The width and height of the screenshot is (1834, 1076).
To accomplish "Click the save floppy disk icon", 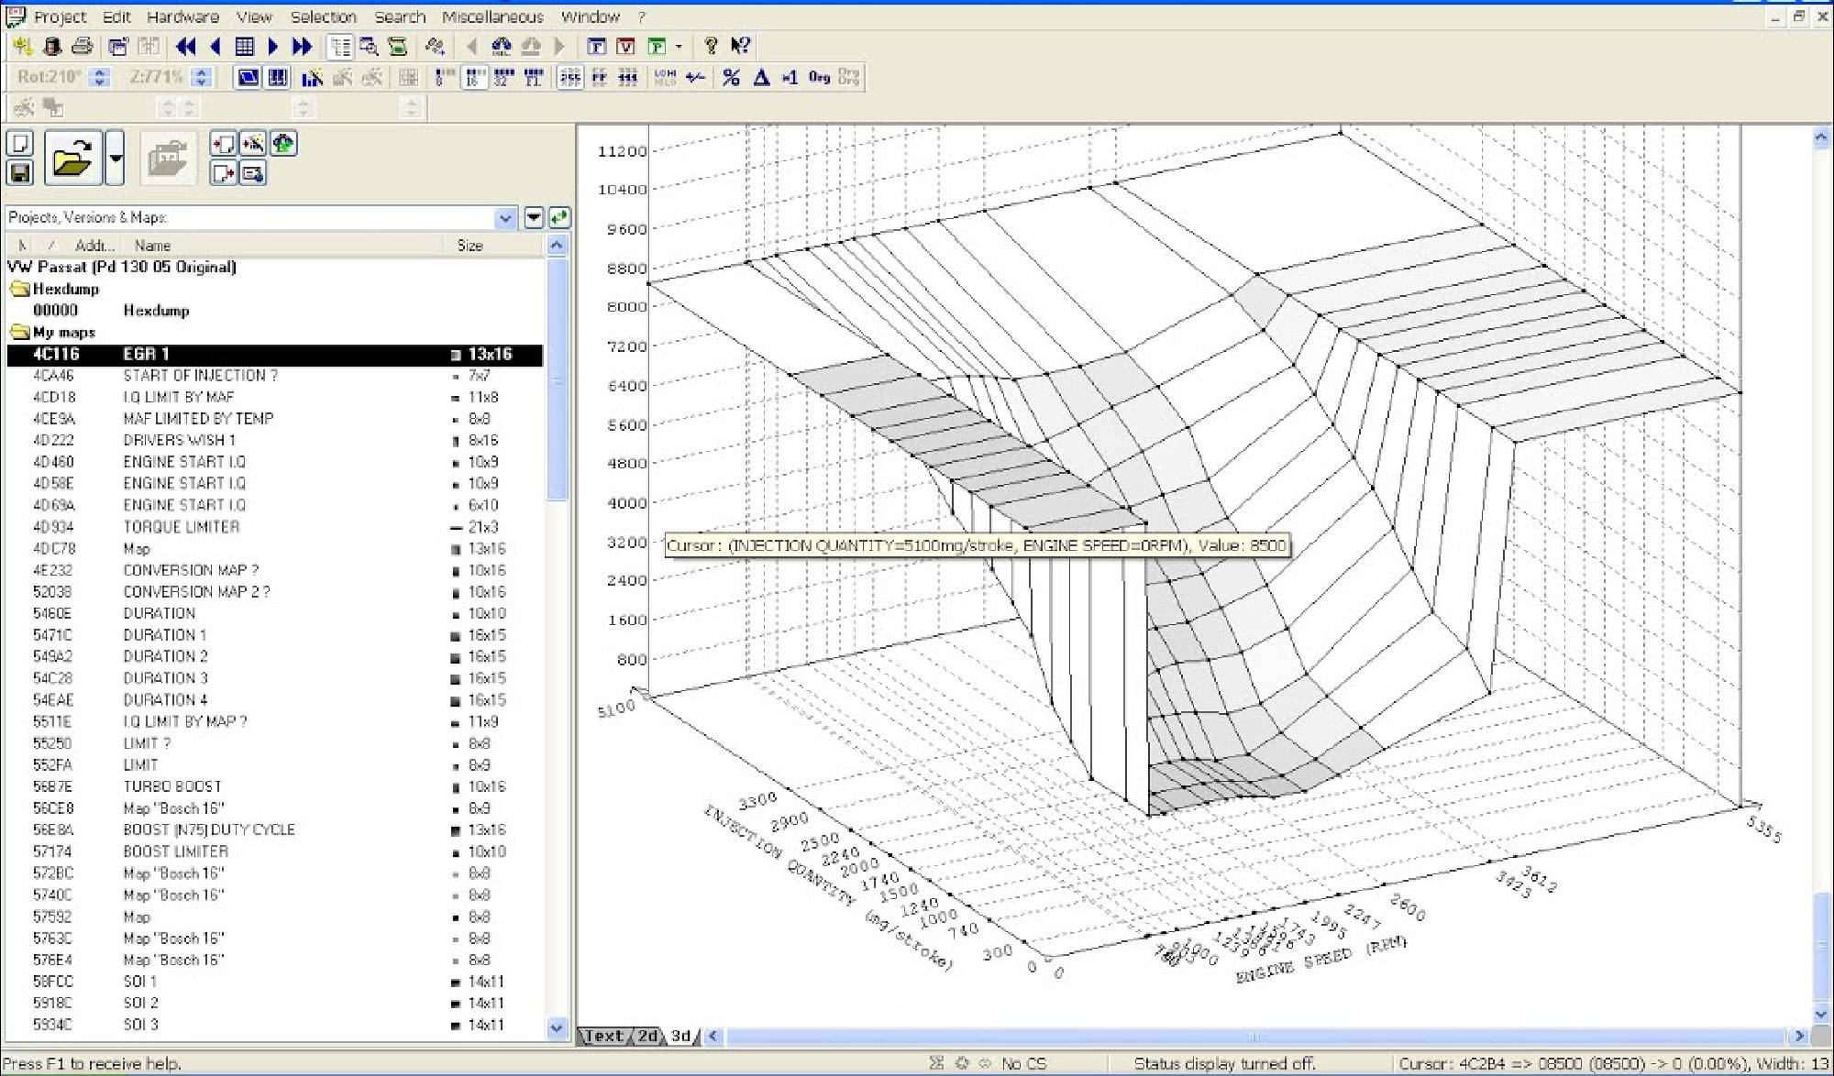I will (20, 172).
